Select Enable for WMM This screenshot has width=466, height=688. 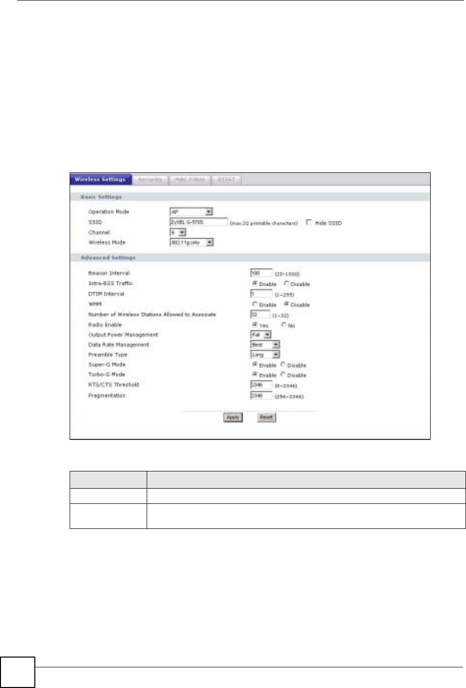click(255, 304)
